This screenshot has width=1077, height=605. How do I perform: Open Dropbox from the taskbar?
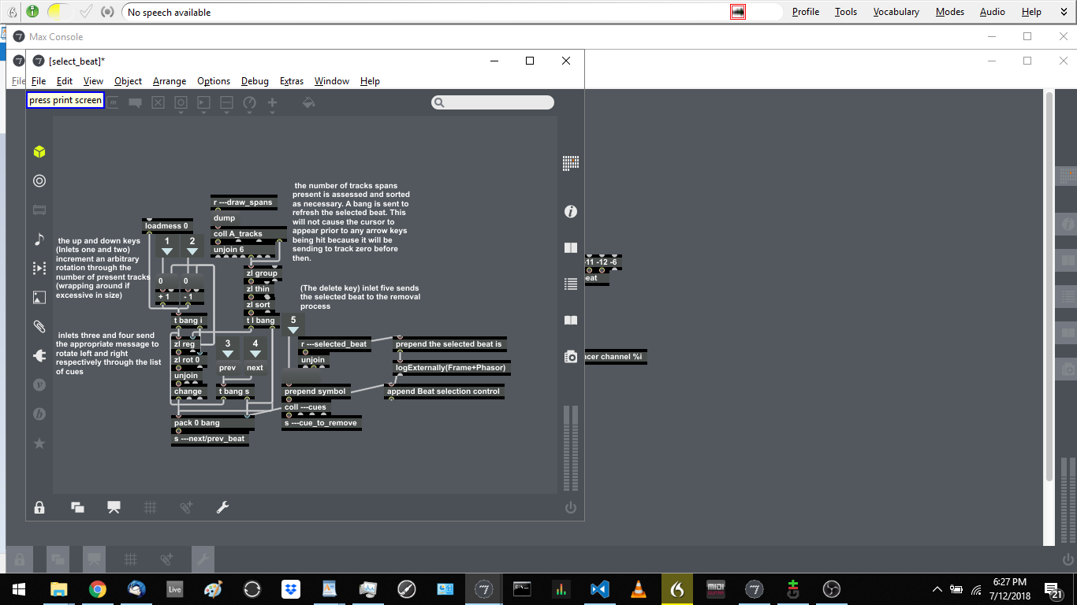[290, 588]
